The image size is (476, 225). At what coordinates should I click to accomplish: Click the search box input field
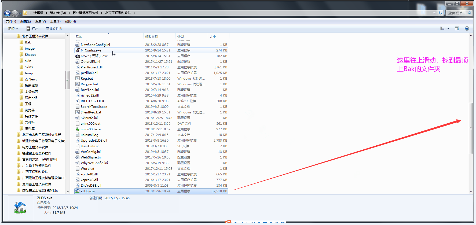(456, 13)
